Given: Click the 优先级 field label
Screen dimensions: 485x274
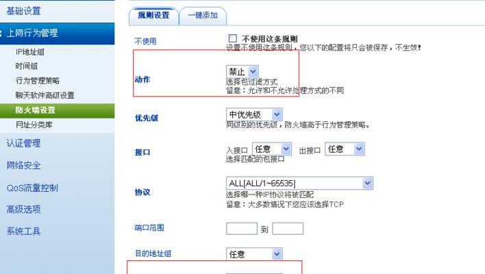Looking at the screenshot, I should pyautogui.click(x=147, y=118).
